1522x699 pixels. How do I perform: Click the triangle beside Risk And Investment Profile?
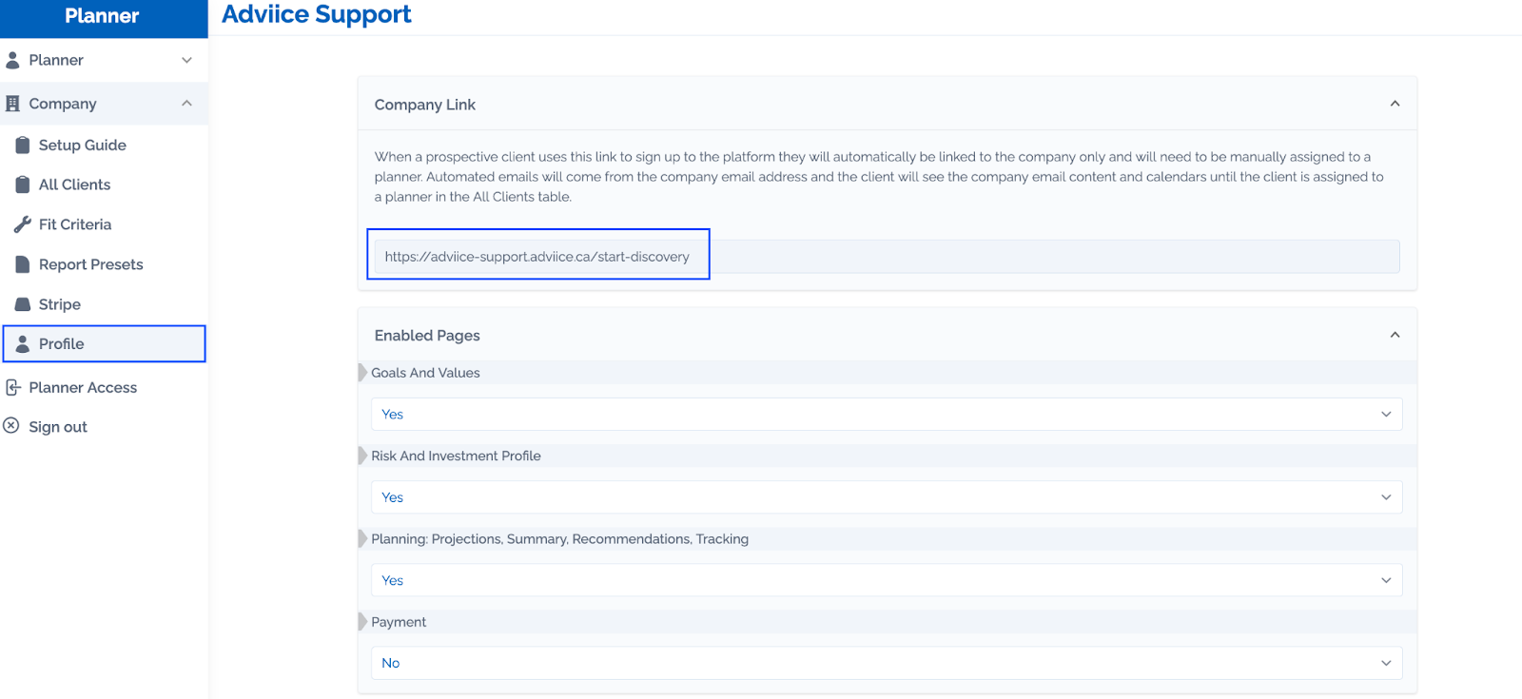coord(362,456)
